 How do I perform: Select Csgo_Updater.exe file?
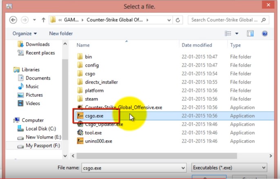point(104,124)
